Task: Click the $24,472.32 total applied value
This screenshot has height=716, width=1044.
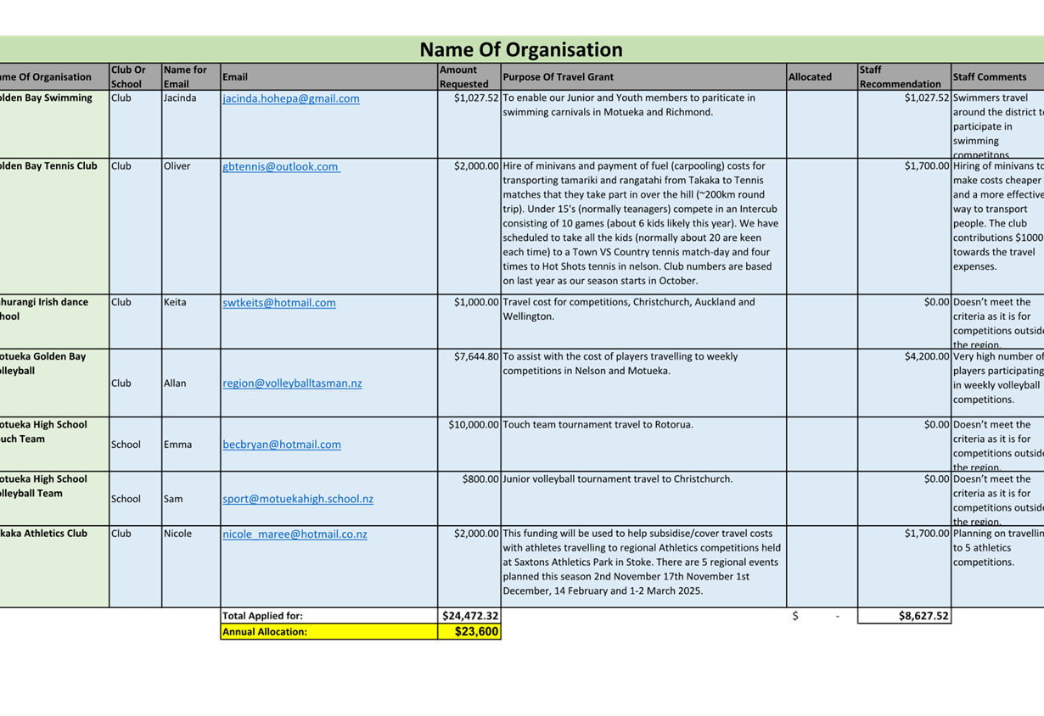Action: 469,616
